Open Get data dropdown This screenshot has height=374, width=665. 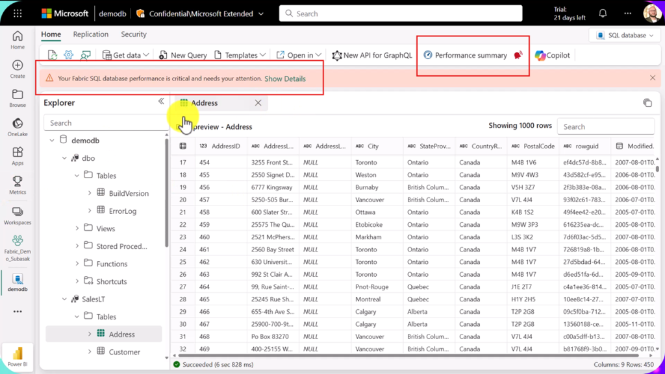[x=125, y=55]
